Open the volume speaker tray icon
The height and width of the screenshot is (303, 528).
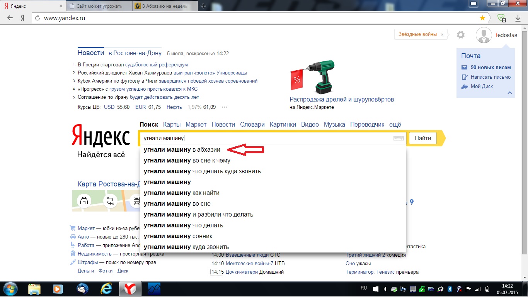coord(385,289)
